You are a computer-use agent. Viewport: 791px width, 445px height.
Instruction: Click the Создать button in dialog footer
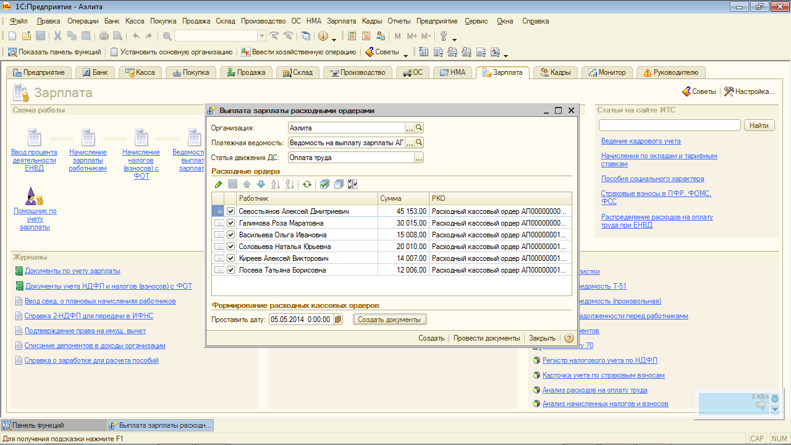click(431, 338)
